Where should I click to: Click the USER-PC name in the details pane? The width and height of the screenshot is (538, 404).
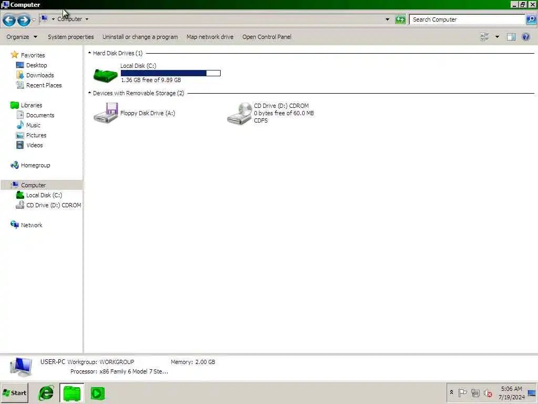pos(53,362)
